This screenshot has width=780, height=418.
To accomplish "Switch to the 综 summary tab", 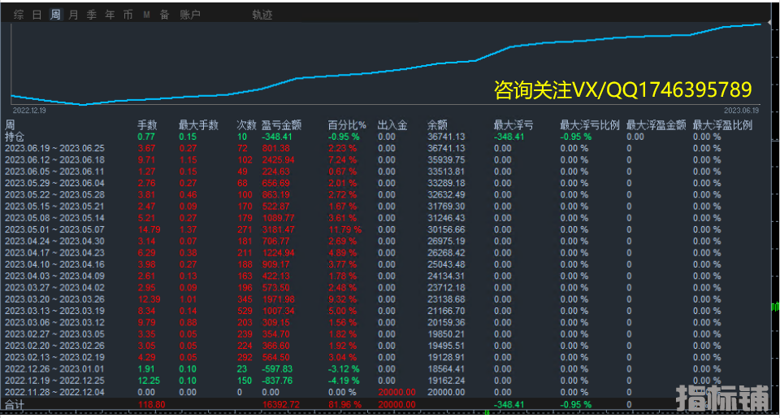I will point(19,15).
